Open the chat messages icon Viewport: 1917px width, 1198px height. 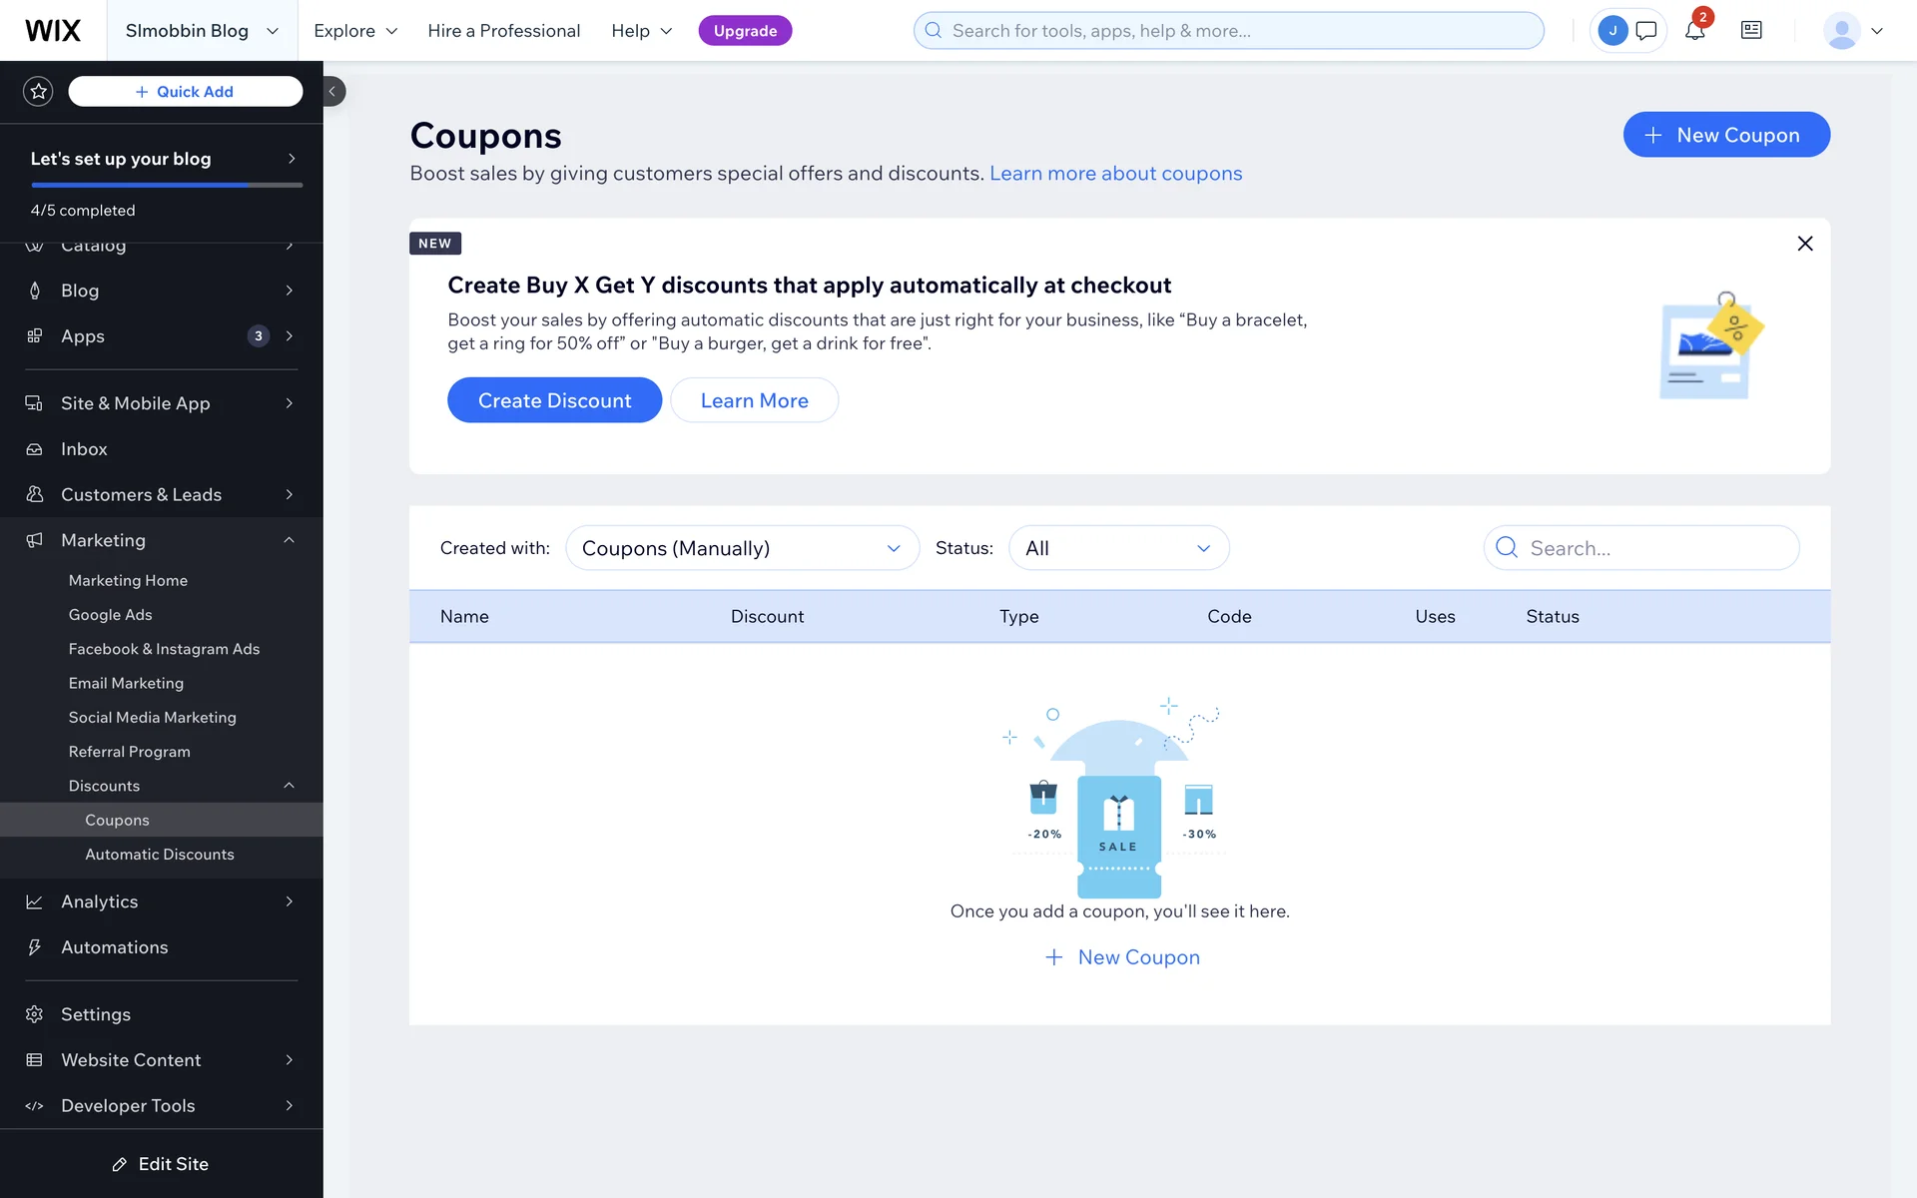[1646, 31]
